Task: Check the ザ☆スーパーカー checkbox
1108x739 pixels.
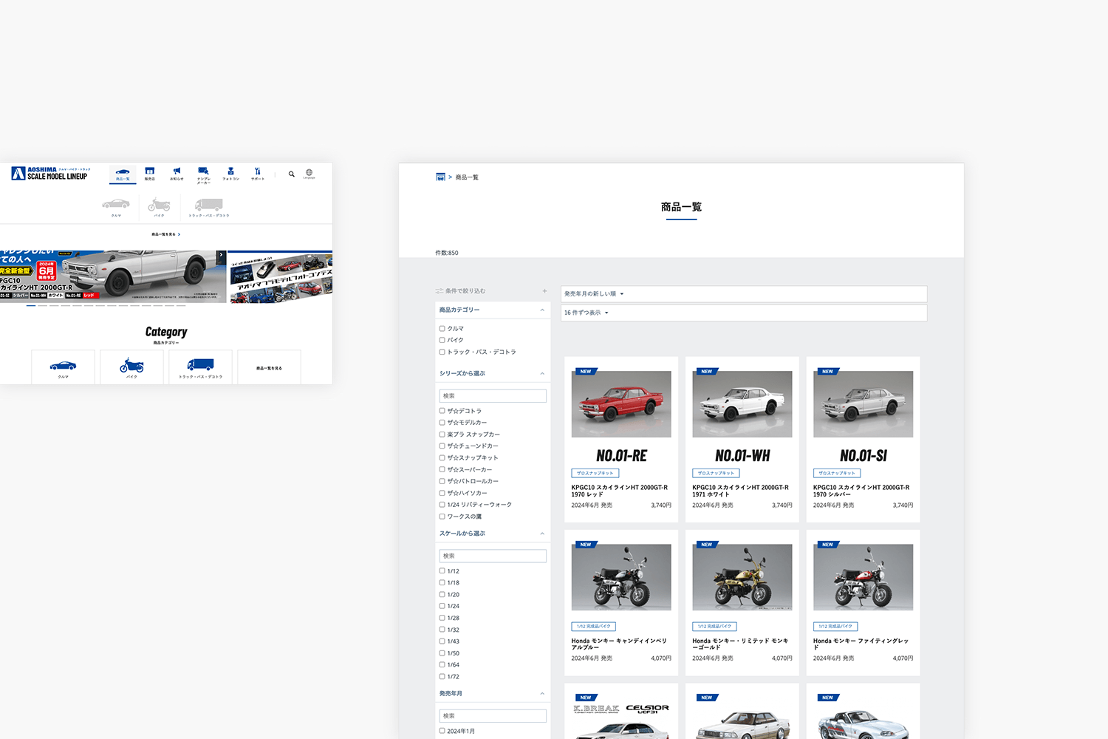Action: (442, 470)
